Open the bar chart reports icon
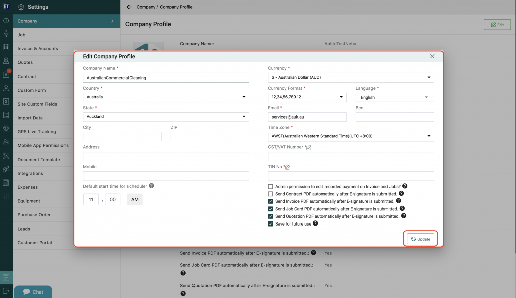The height and width of the screenshot is (298, 516). (6, 196)
